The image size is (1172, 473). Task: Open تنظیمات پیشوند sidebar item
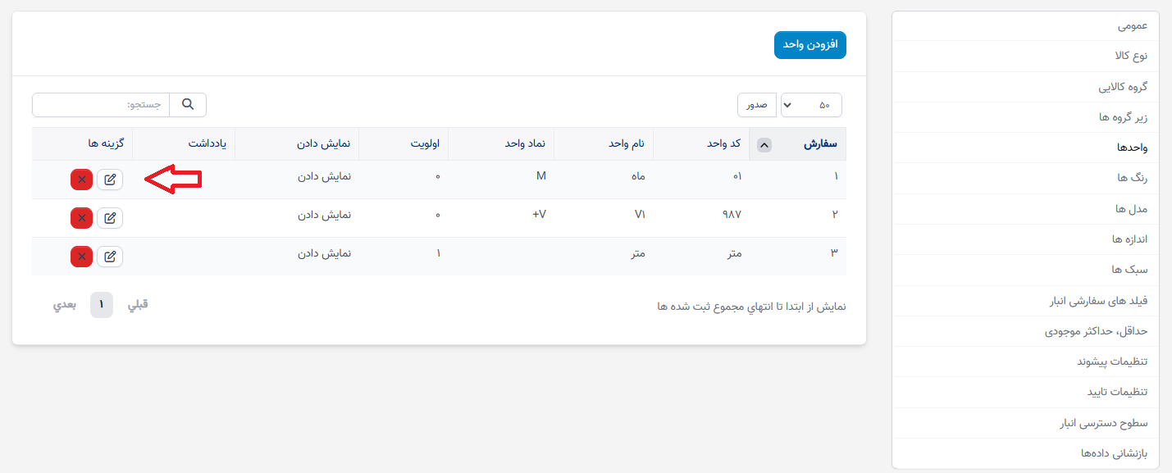click(1025, 362)
